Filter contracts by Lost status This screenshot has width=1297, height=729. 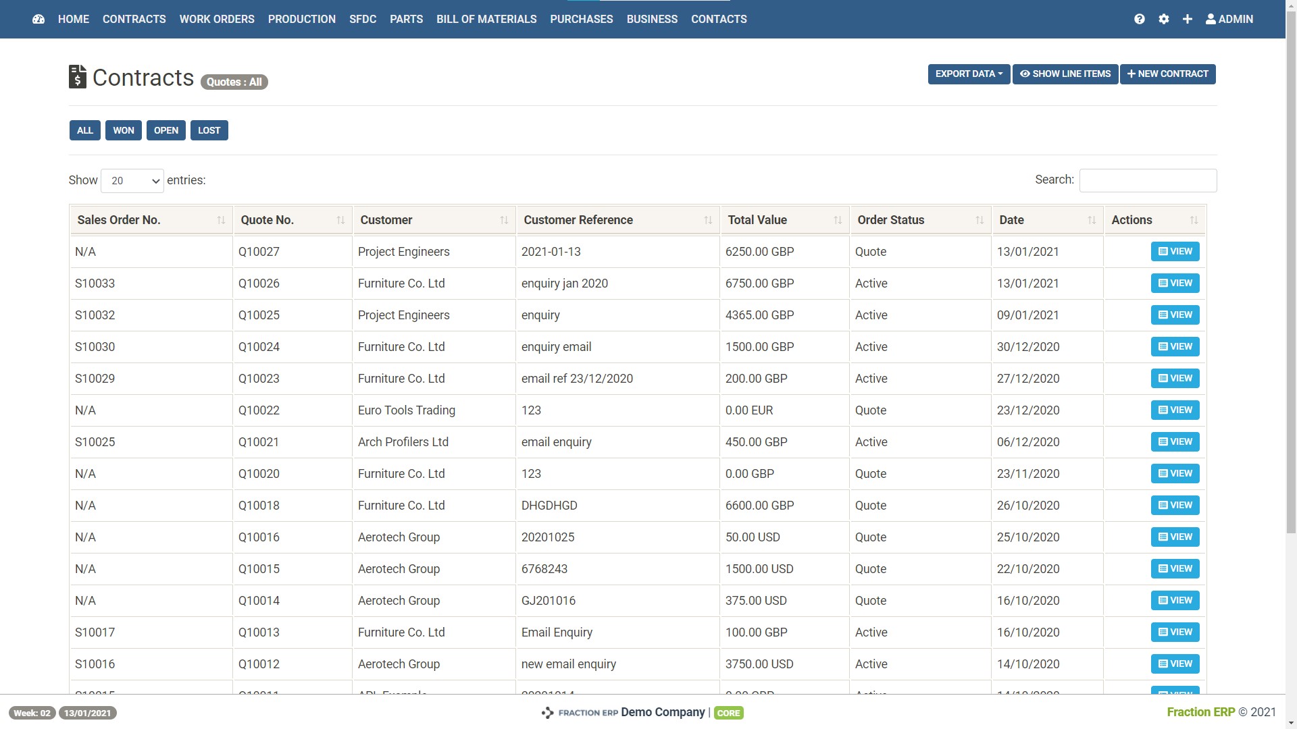coord(209,130)
